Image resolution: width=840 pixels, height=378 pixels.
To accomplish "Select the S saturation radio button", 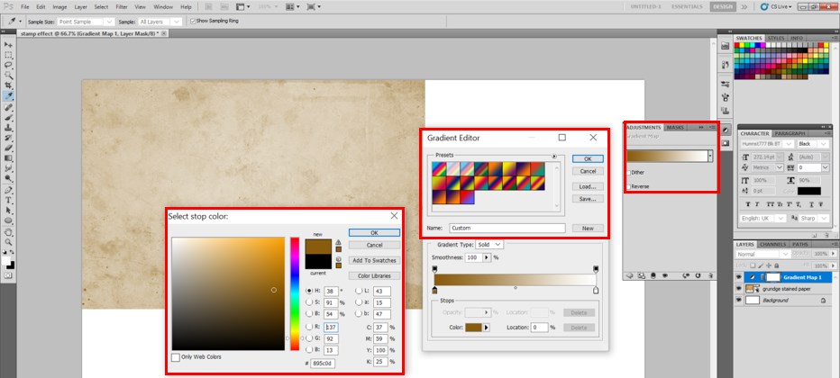I will coord(308,302).
